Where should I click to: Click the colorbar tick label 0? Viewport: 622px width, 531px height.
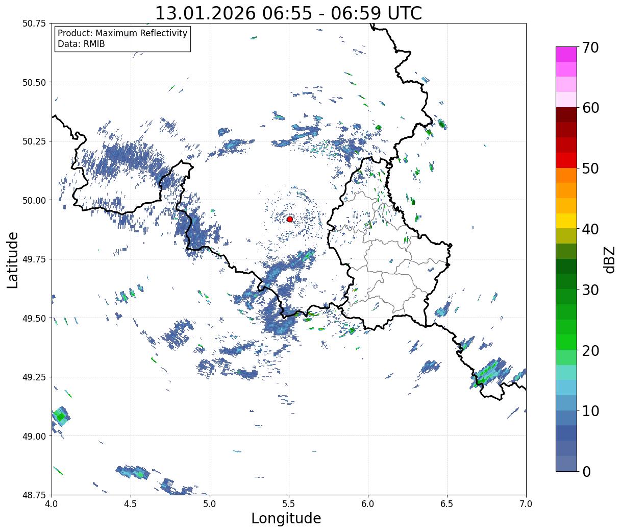tap(586, 472)
